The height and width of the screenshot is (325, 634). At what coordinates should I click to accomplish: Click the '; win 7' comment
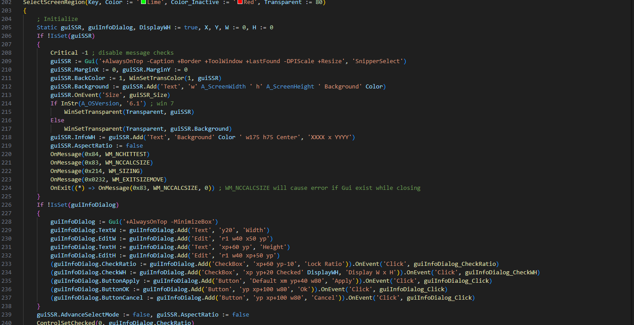pos(162,104)
